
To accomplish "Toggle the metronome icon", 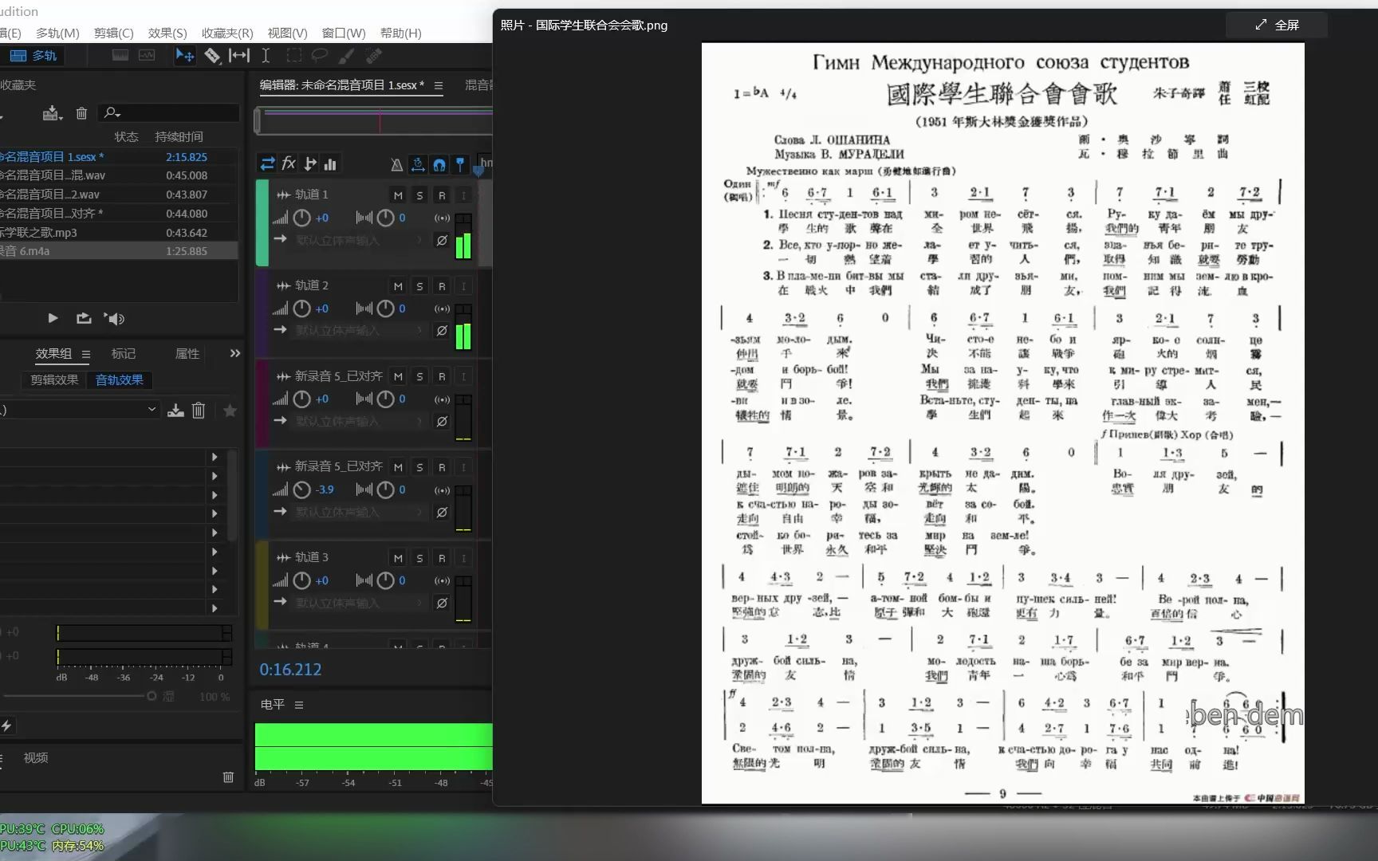I will click(396, 164).
